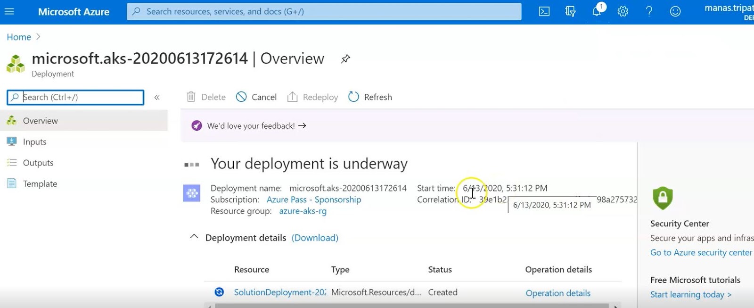Cancel the running deployment
754x308 pixels.
click(x=256, y=97)
